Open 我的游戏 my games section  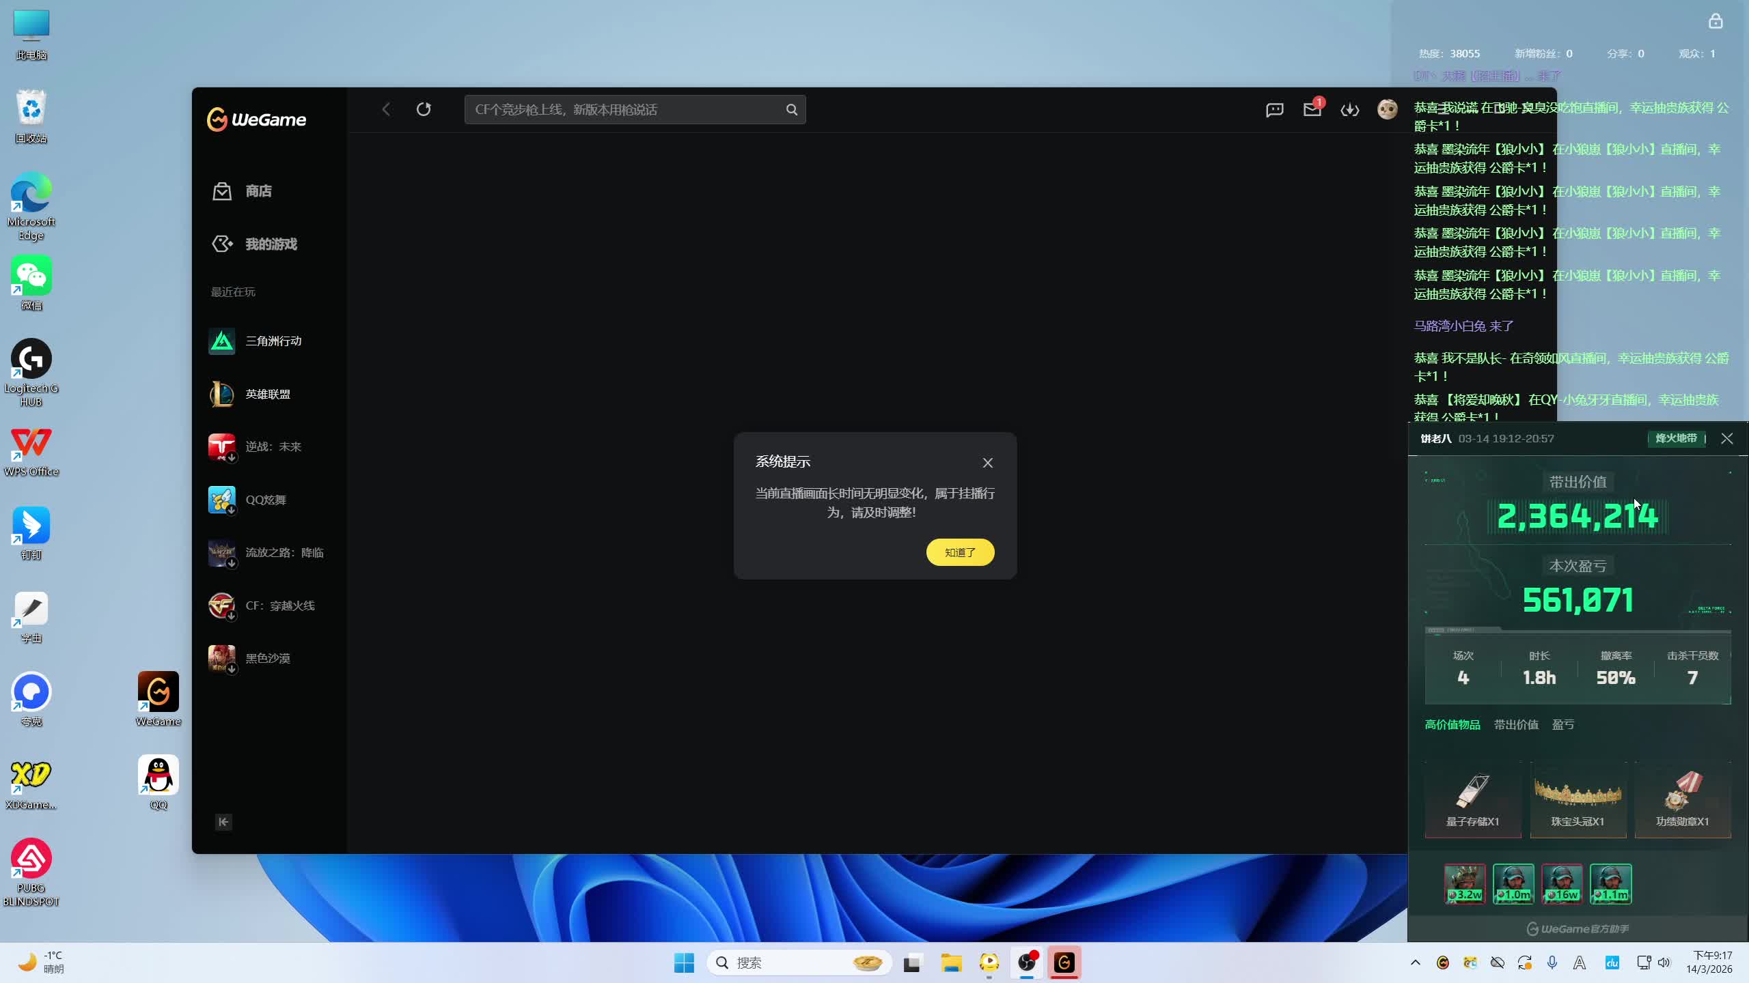click(x=271, y=244)
